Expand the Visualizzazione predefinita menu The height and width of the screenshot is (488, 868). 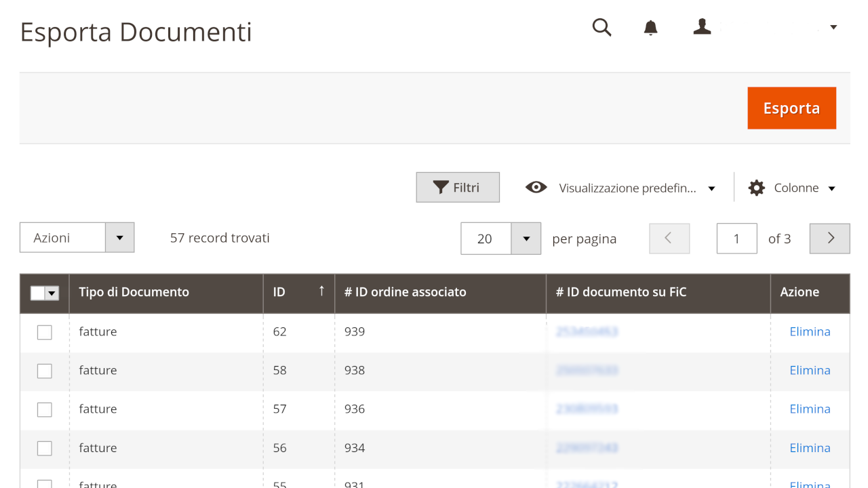tap(711, 188)
